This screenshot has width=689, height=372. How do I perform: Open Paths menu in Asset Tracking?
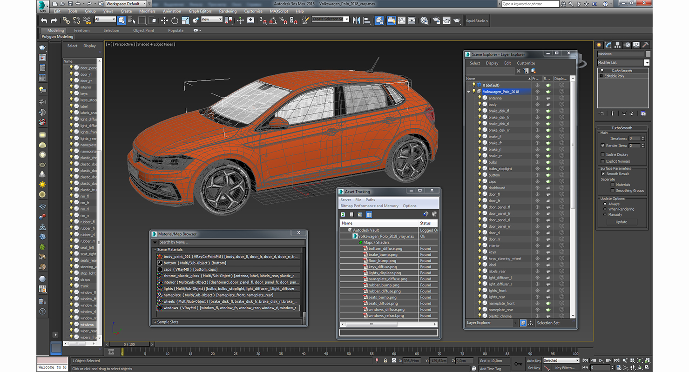[370, 199]
